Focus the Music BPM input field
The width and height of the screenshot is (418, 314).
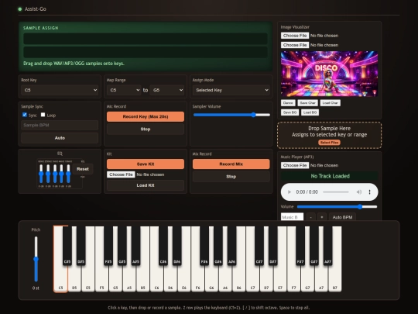pyautogui.click(x=292, y=217)
